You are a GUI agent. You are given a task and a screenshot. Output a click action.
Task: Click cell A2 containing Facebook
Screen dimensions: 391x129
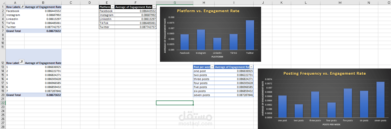coord(15,11)
